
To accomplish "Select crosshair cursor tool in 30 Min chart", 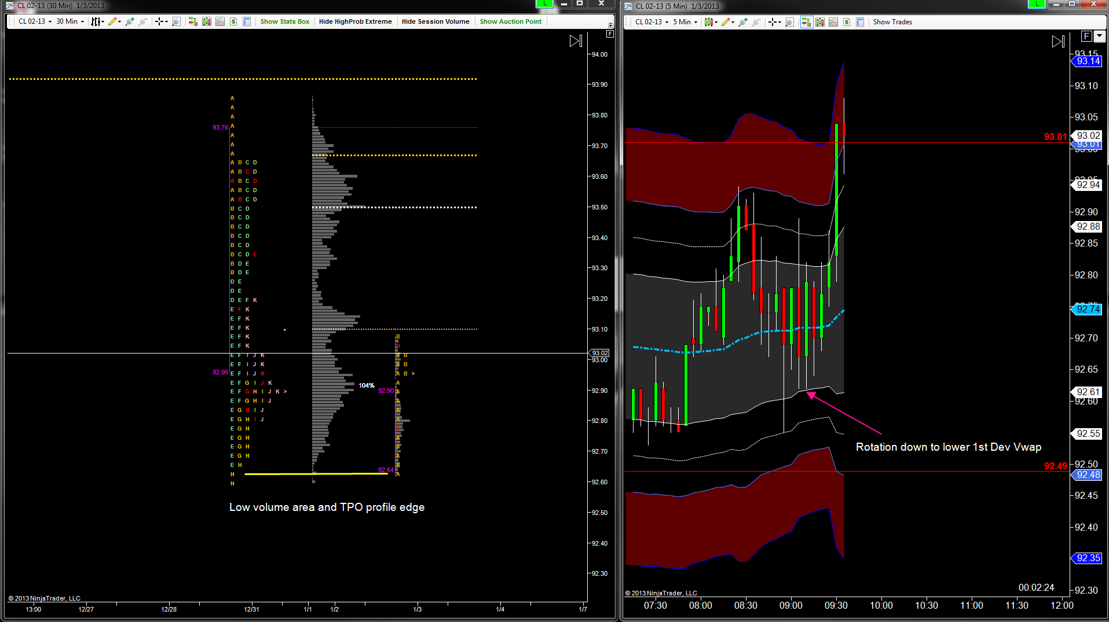I will pyautogui.click(x=159, y=21).
